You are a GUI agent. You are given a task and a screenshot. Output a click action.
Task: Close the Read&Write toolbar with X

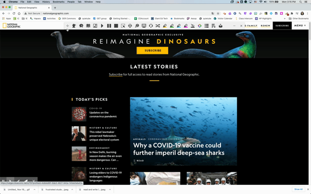(x=241, y=26)
